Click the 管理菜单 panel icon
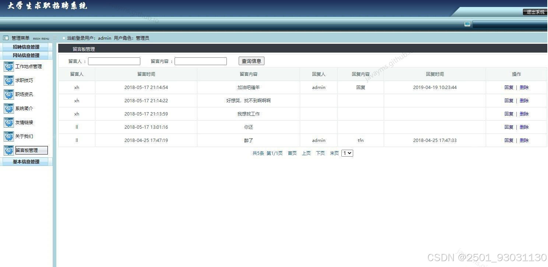 pyautogui.click(x=6, y=38)
